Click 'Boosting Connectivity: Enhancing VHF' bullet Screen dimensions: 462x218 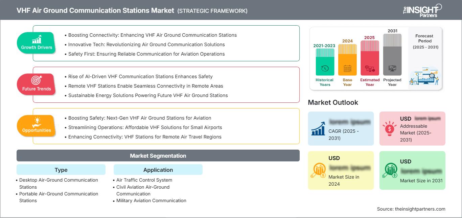(x=153, y=35)
